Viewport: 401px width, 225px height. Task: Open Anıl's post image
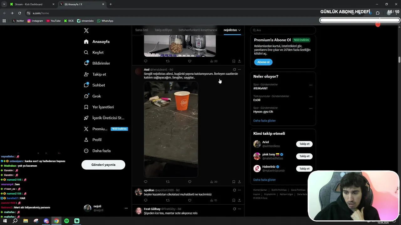[171, 129]
